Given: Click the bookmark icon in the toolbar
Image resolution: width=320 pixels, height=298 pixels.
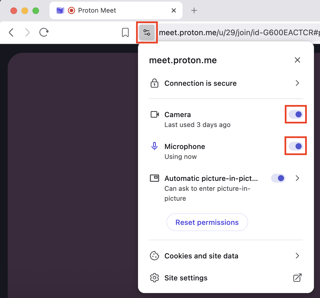Looking at the screenshot, I should pos(125,32).
